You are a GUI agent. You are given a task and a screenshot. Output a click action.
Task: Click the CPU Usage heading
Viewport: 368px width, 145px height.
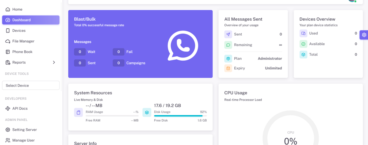point(236,93)
